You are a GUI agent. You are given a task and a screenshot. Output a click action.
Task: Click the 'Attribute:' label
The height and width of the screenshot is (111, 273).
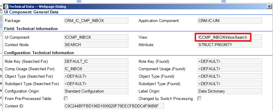coord(147,45)
